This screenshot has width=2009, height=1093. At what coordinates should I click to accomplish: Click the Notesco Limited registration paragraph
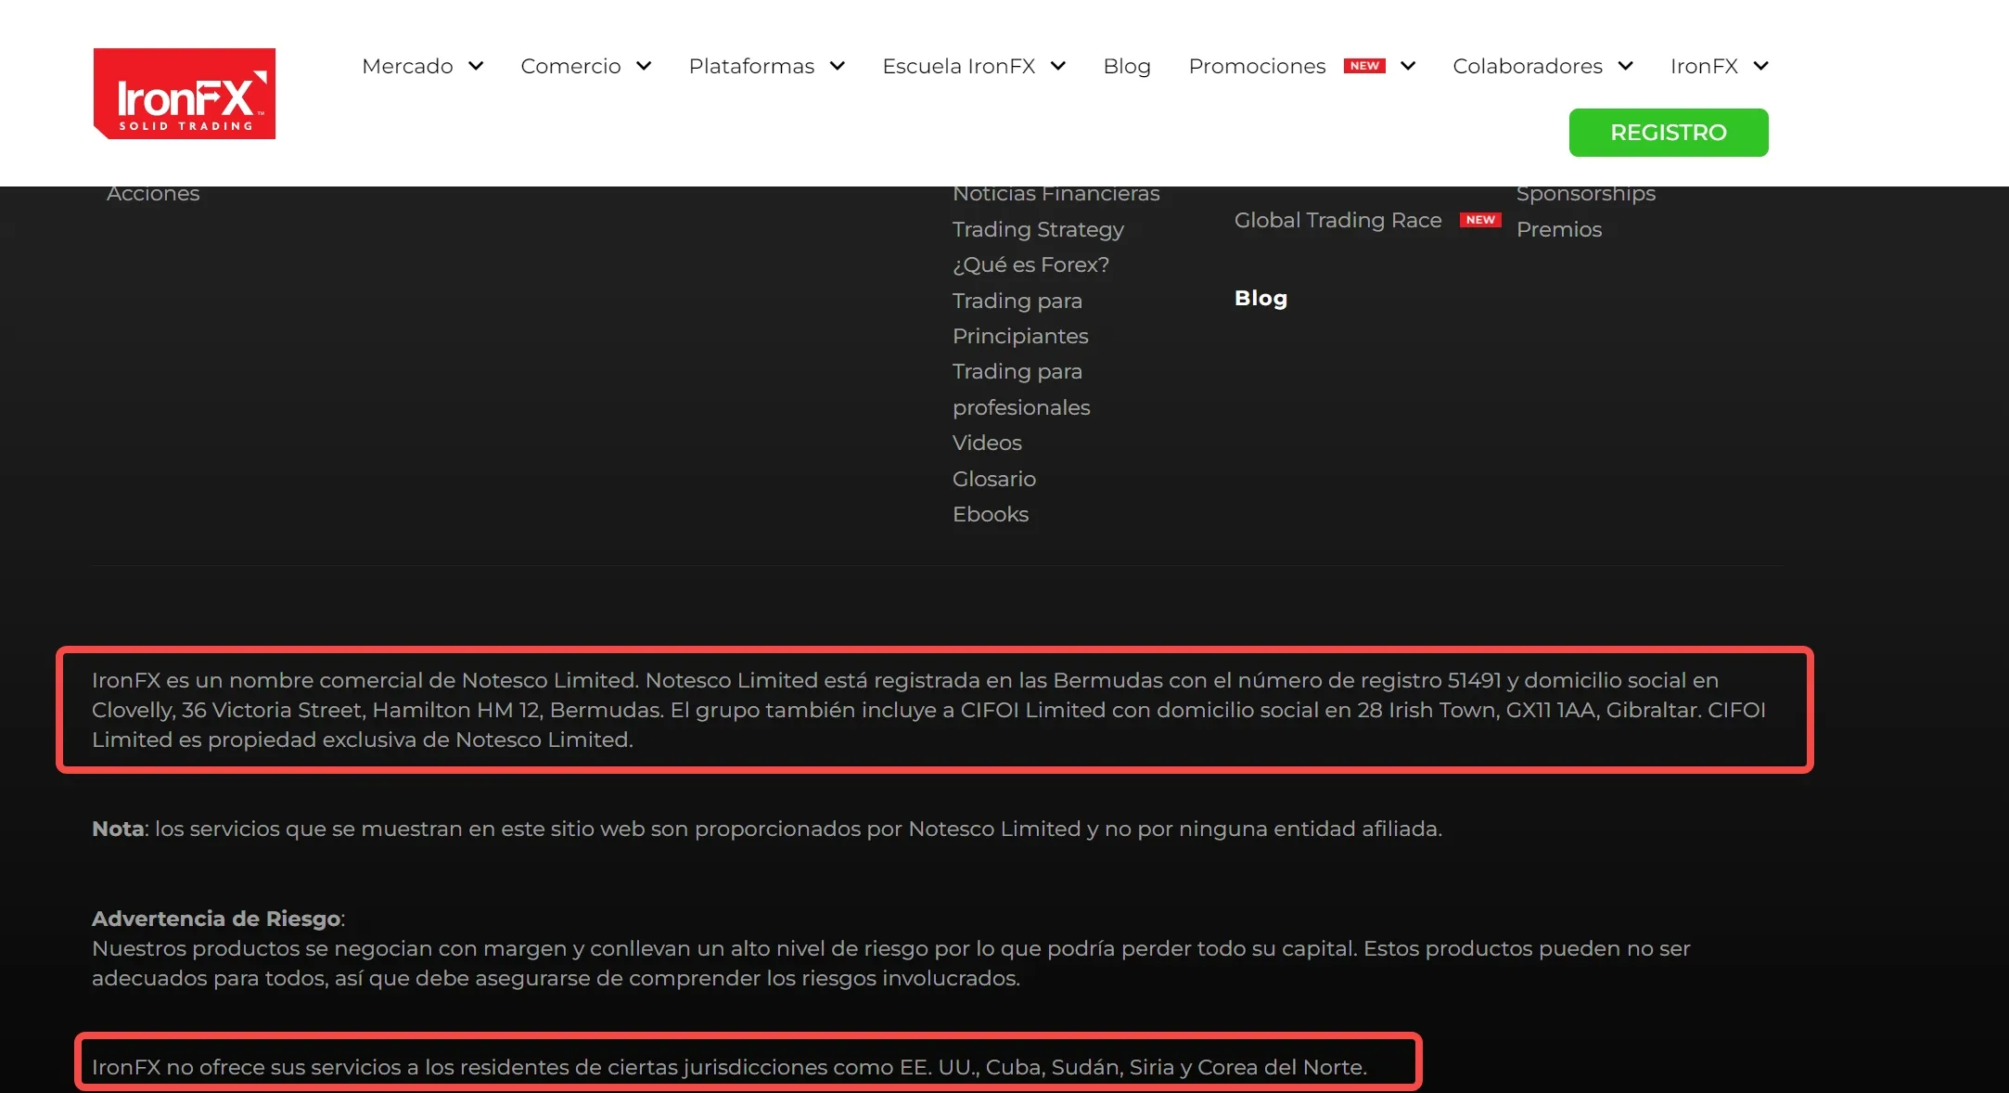928,710
